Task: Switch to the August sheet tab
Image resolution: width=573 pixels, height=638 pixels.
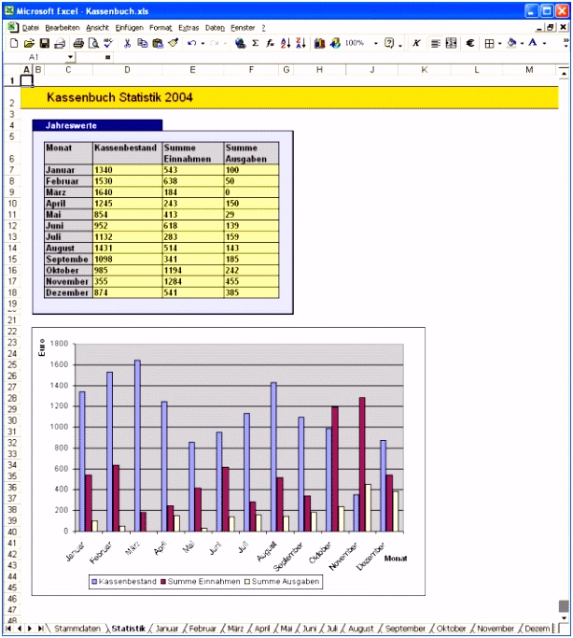Action: click(361, 629)
